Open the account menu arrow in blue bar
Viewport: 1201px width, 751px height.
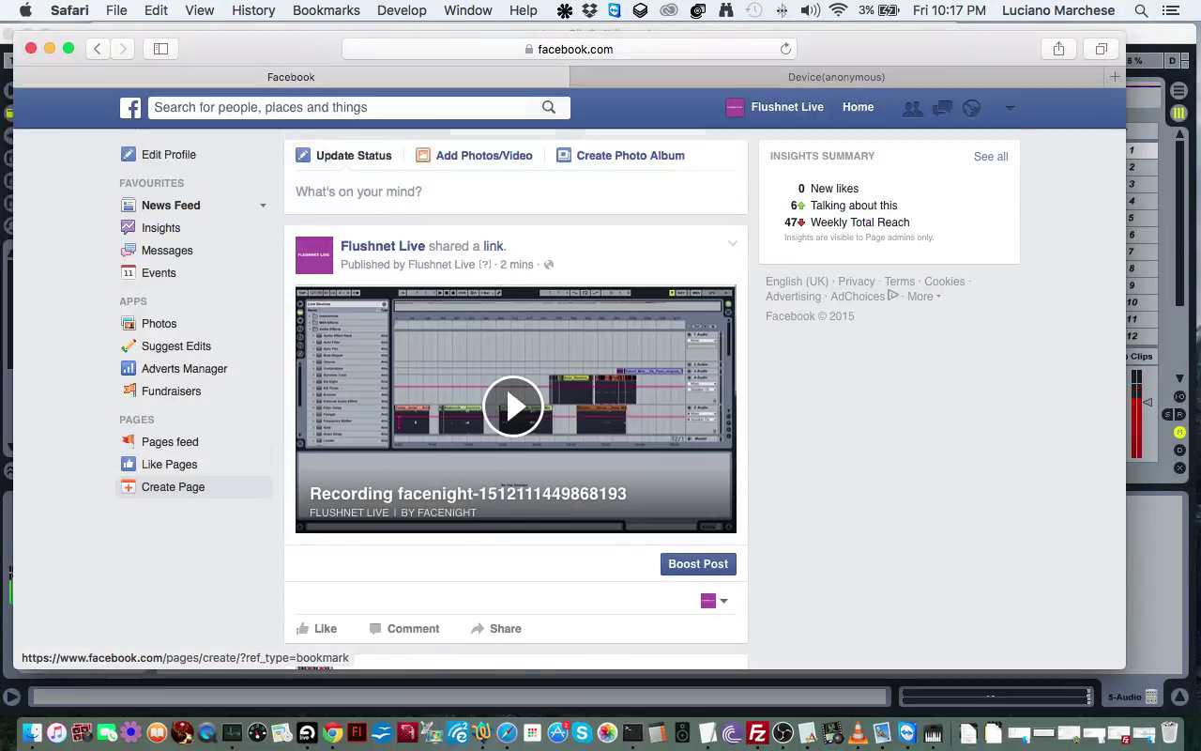click(1010, 108)
